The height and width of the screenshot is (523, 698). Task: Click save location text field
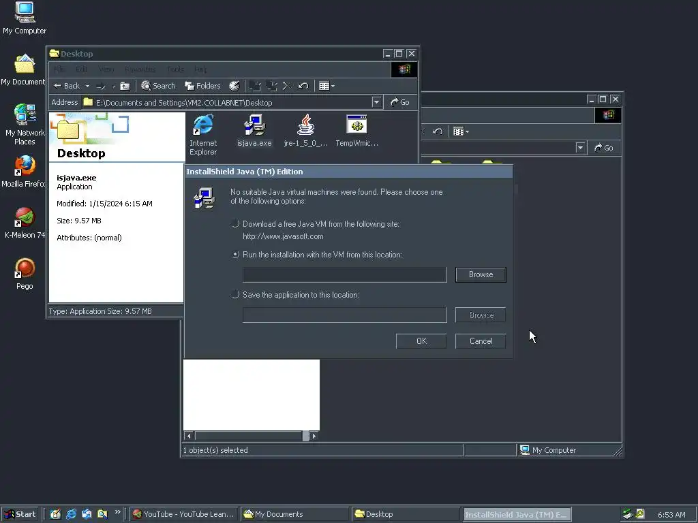pos(344,315)
